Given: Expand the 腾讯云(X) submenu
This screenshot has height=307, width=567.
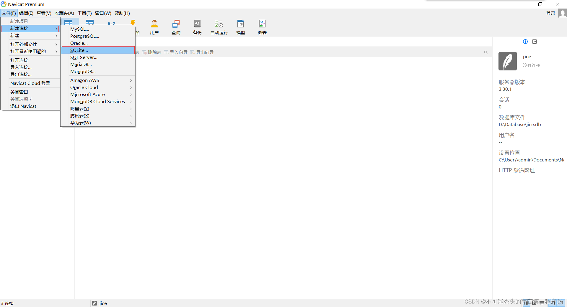Looking at the screenshot, I should 98,116.
